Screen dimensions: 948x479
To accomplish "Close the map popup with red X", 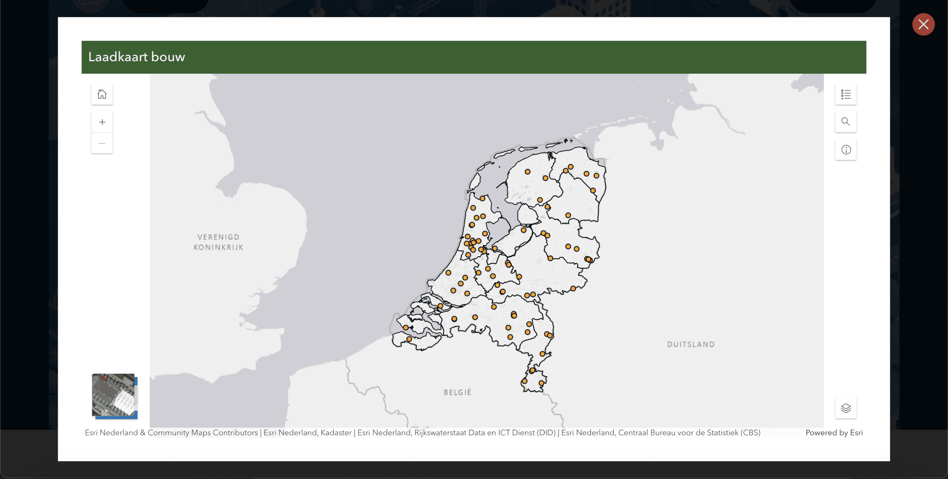I will (x=923, y=24).
